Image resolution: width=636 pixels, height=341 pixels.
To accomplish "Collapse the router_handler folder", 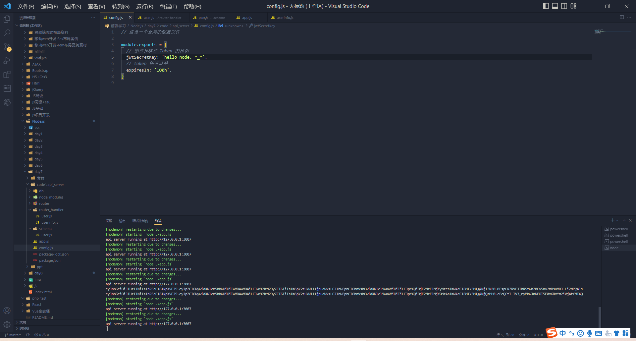I will [51, 210].
